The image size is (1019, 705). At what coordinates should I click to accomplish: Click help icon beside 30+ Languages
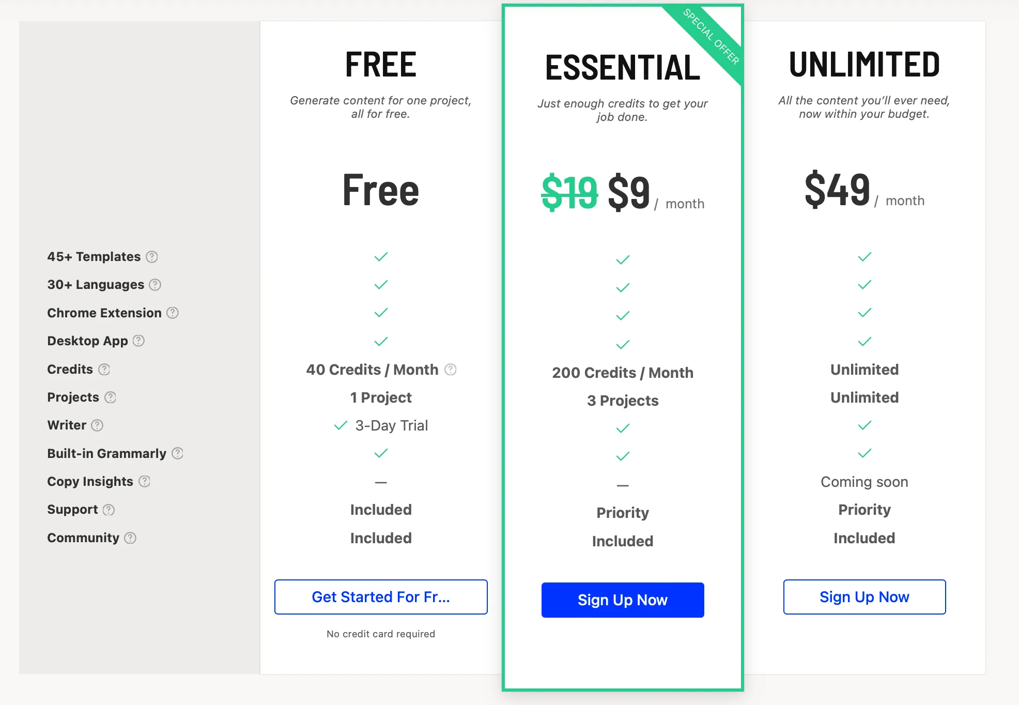(x=155, y=285)
